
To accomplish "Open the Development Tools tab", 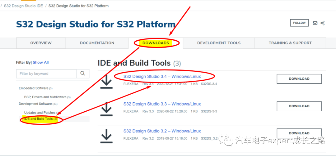I will point(219,43).
